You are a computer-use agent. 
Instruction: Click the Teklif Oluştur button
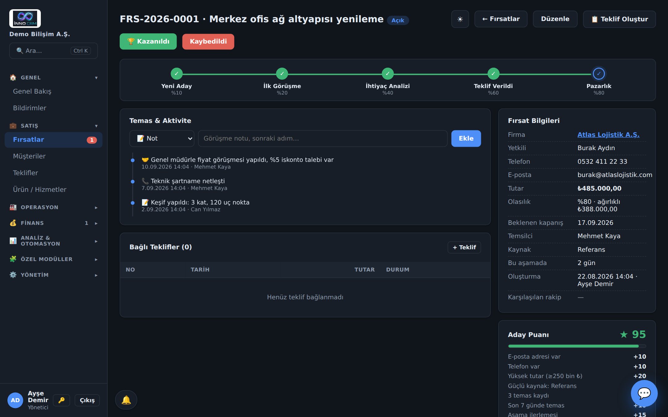[x=619, y=19]
